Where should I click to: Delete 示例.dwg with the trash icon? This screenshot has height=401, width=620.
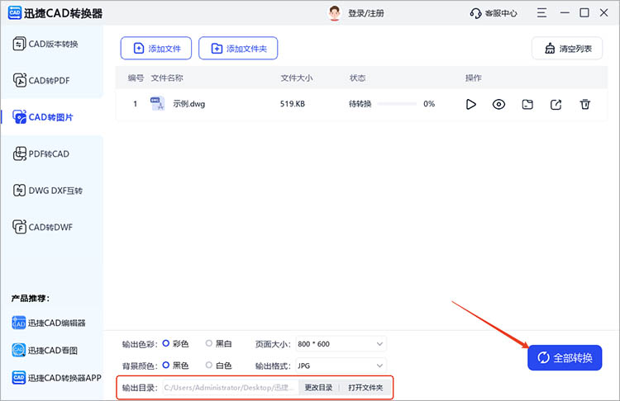click(585, 104)
